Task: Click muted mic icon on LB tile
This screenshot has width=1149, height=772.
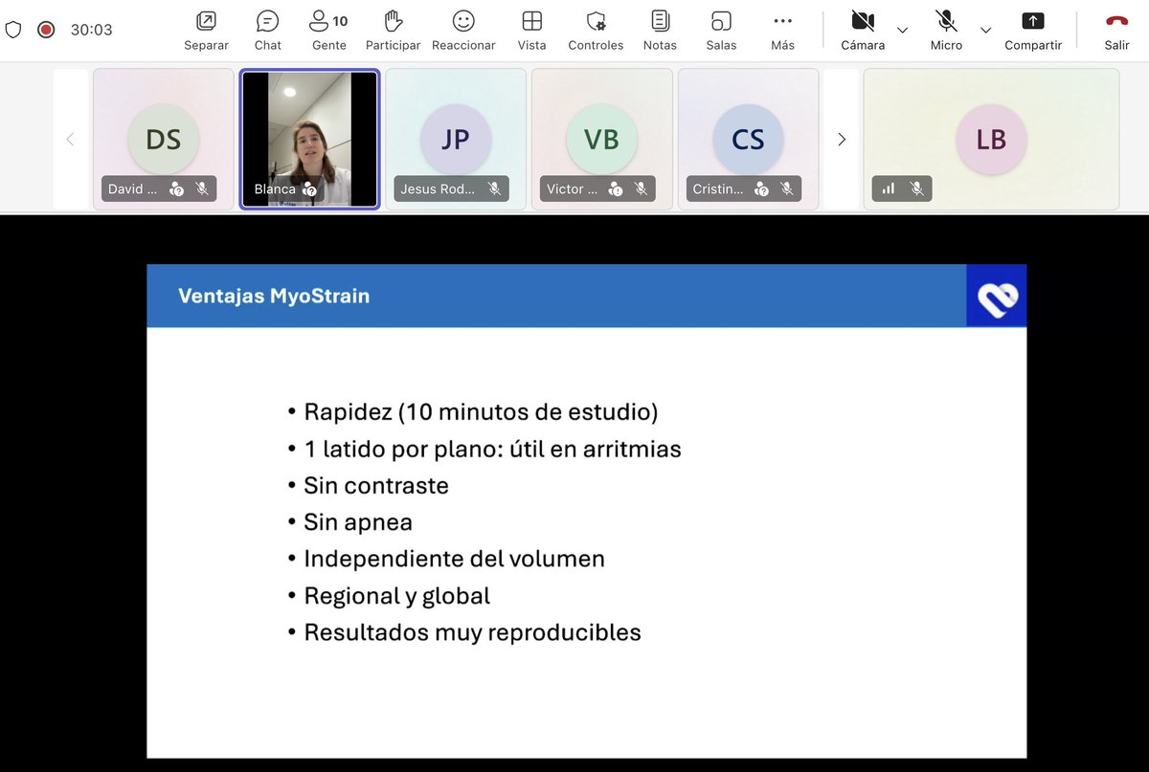Action: click(916, 188)
